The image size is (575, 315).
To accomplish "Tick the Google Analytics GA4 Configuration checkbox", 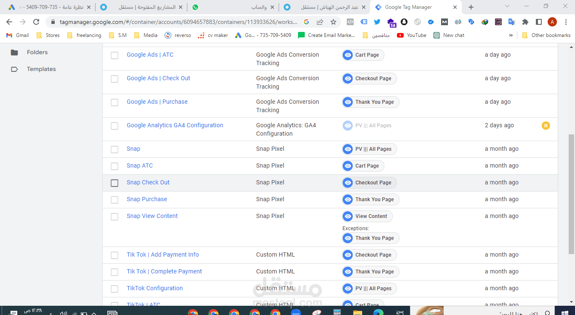I will [x=114, y=126].
